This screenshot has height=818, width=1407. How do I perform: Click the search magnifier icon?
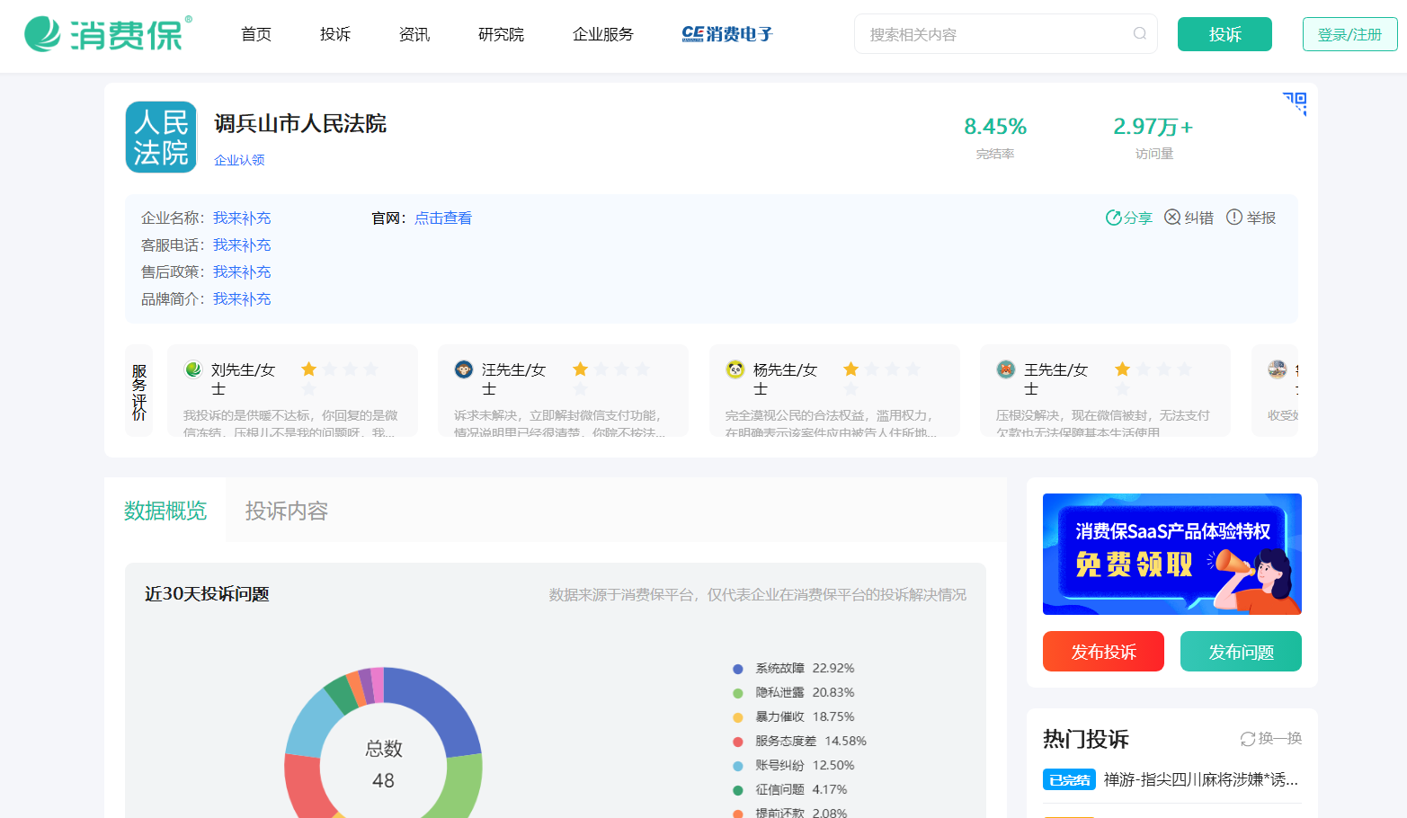pos(1139,34)
